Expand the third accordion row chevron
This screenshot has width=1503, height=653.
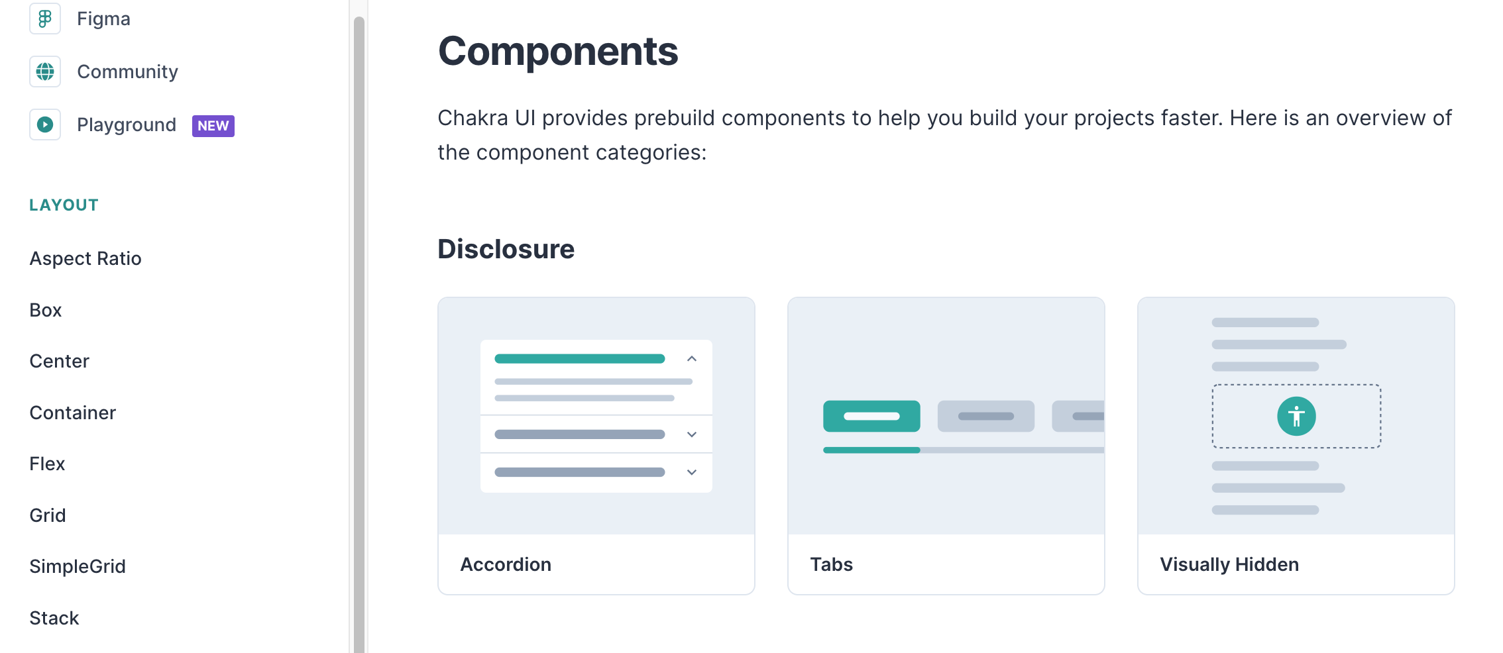pos(692,472)
